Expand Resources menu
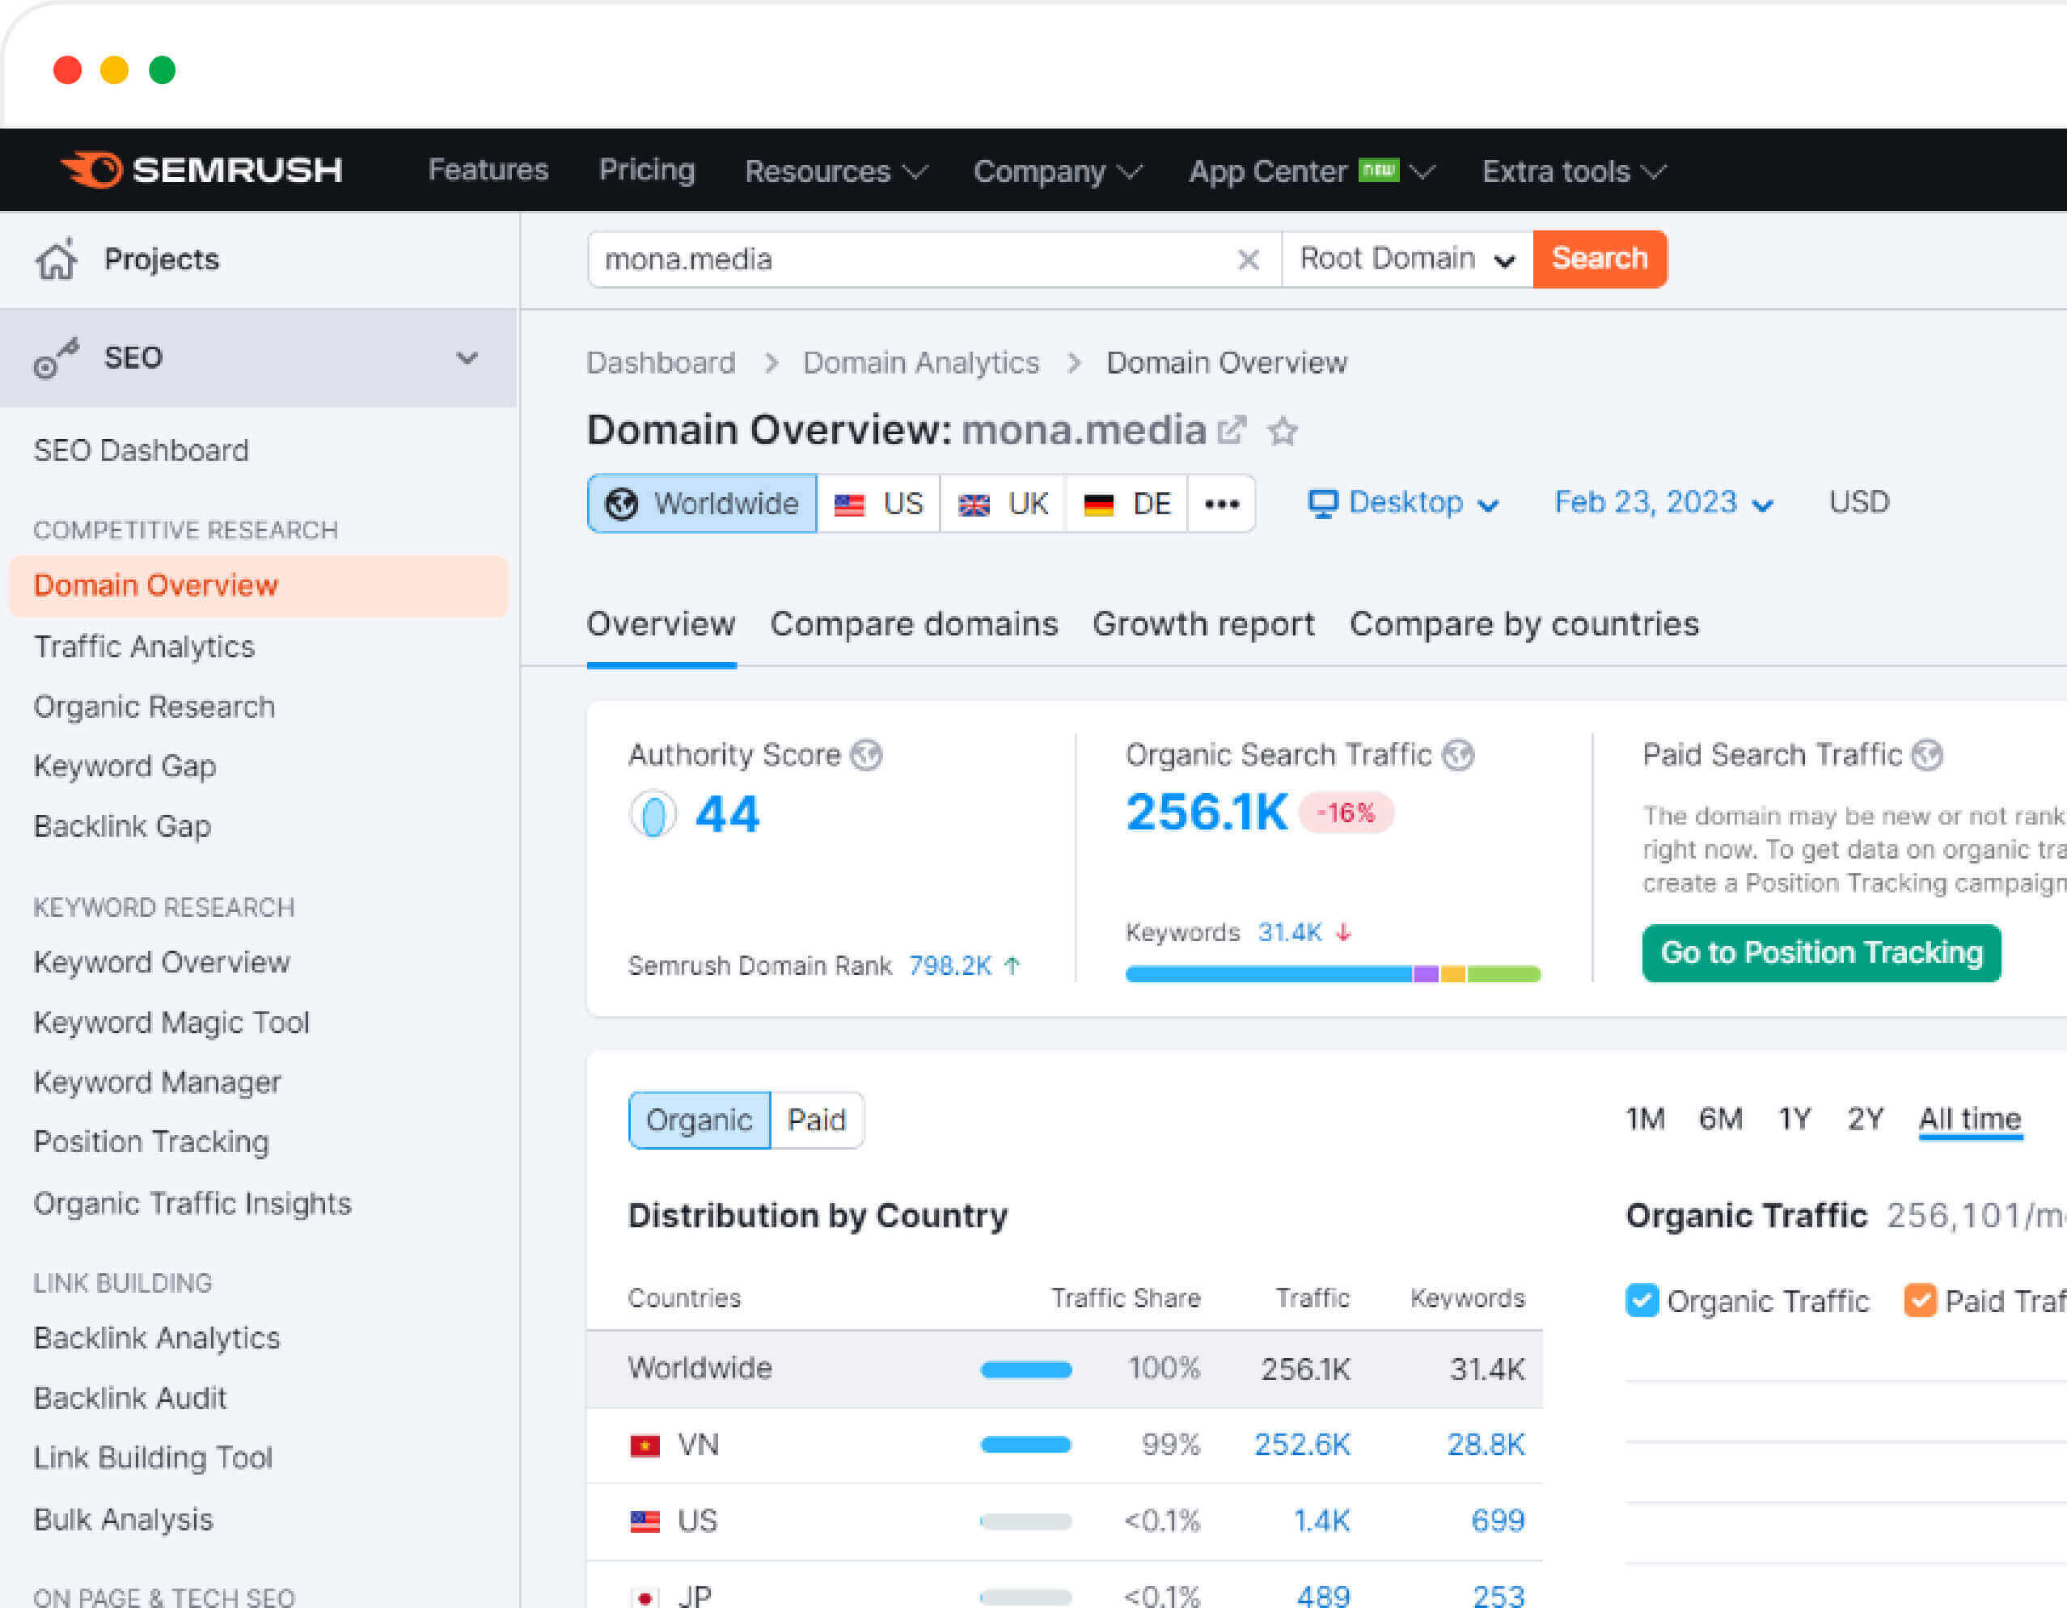The image size is (2067, 1608). (x=835, y=171)
